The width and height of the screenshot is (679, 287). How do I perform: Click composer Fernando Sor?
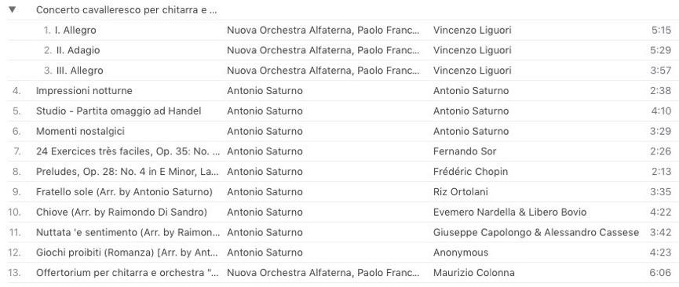[x=465, y=151]
